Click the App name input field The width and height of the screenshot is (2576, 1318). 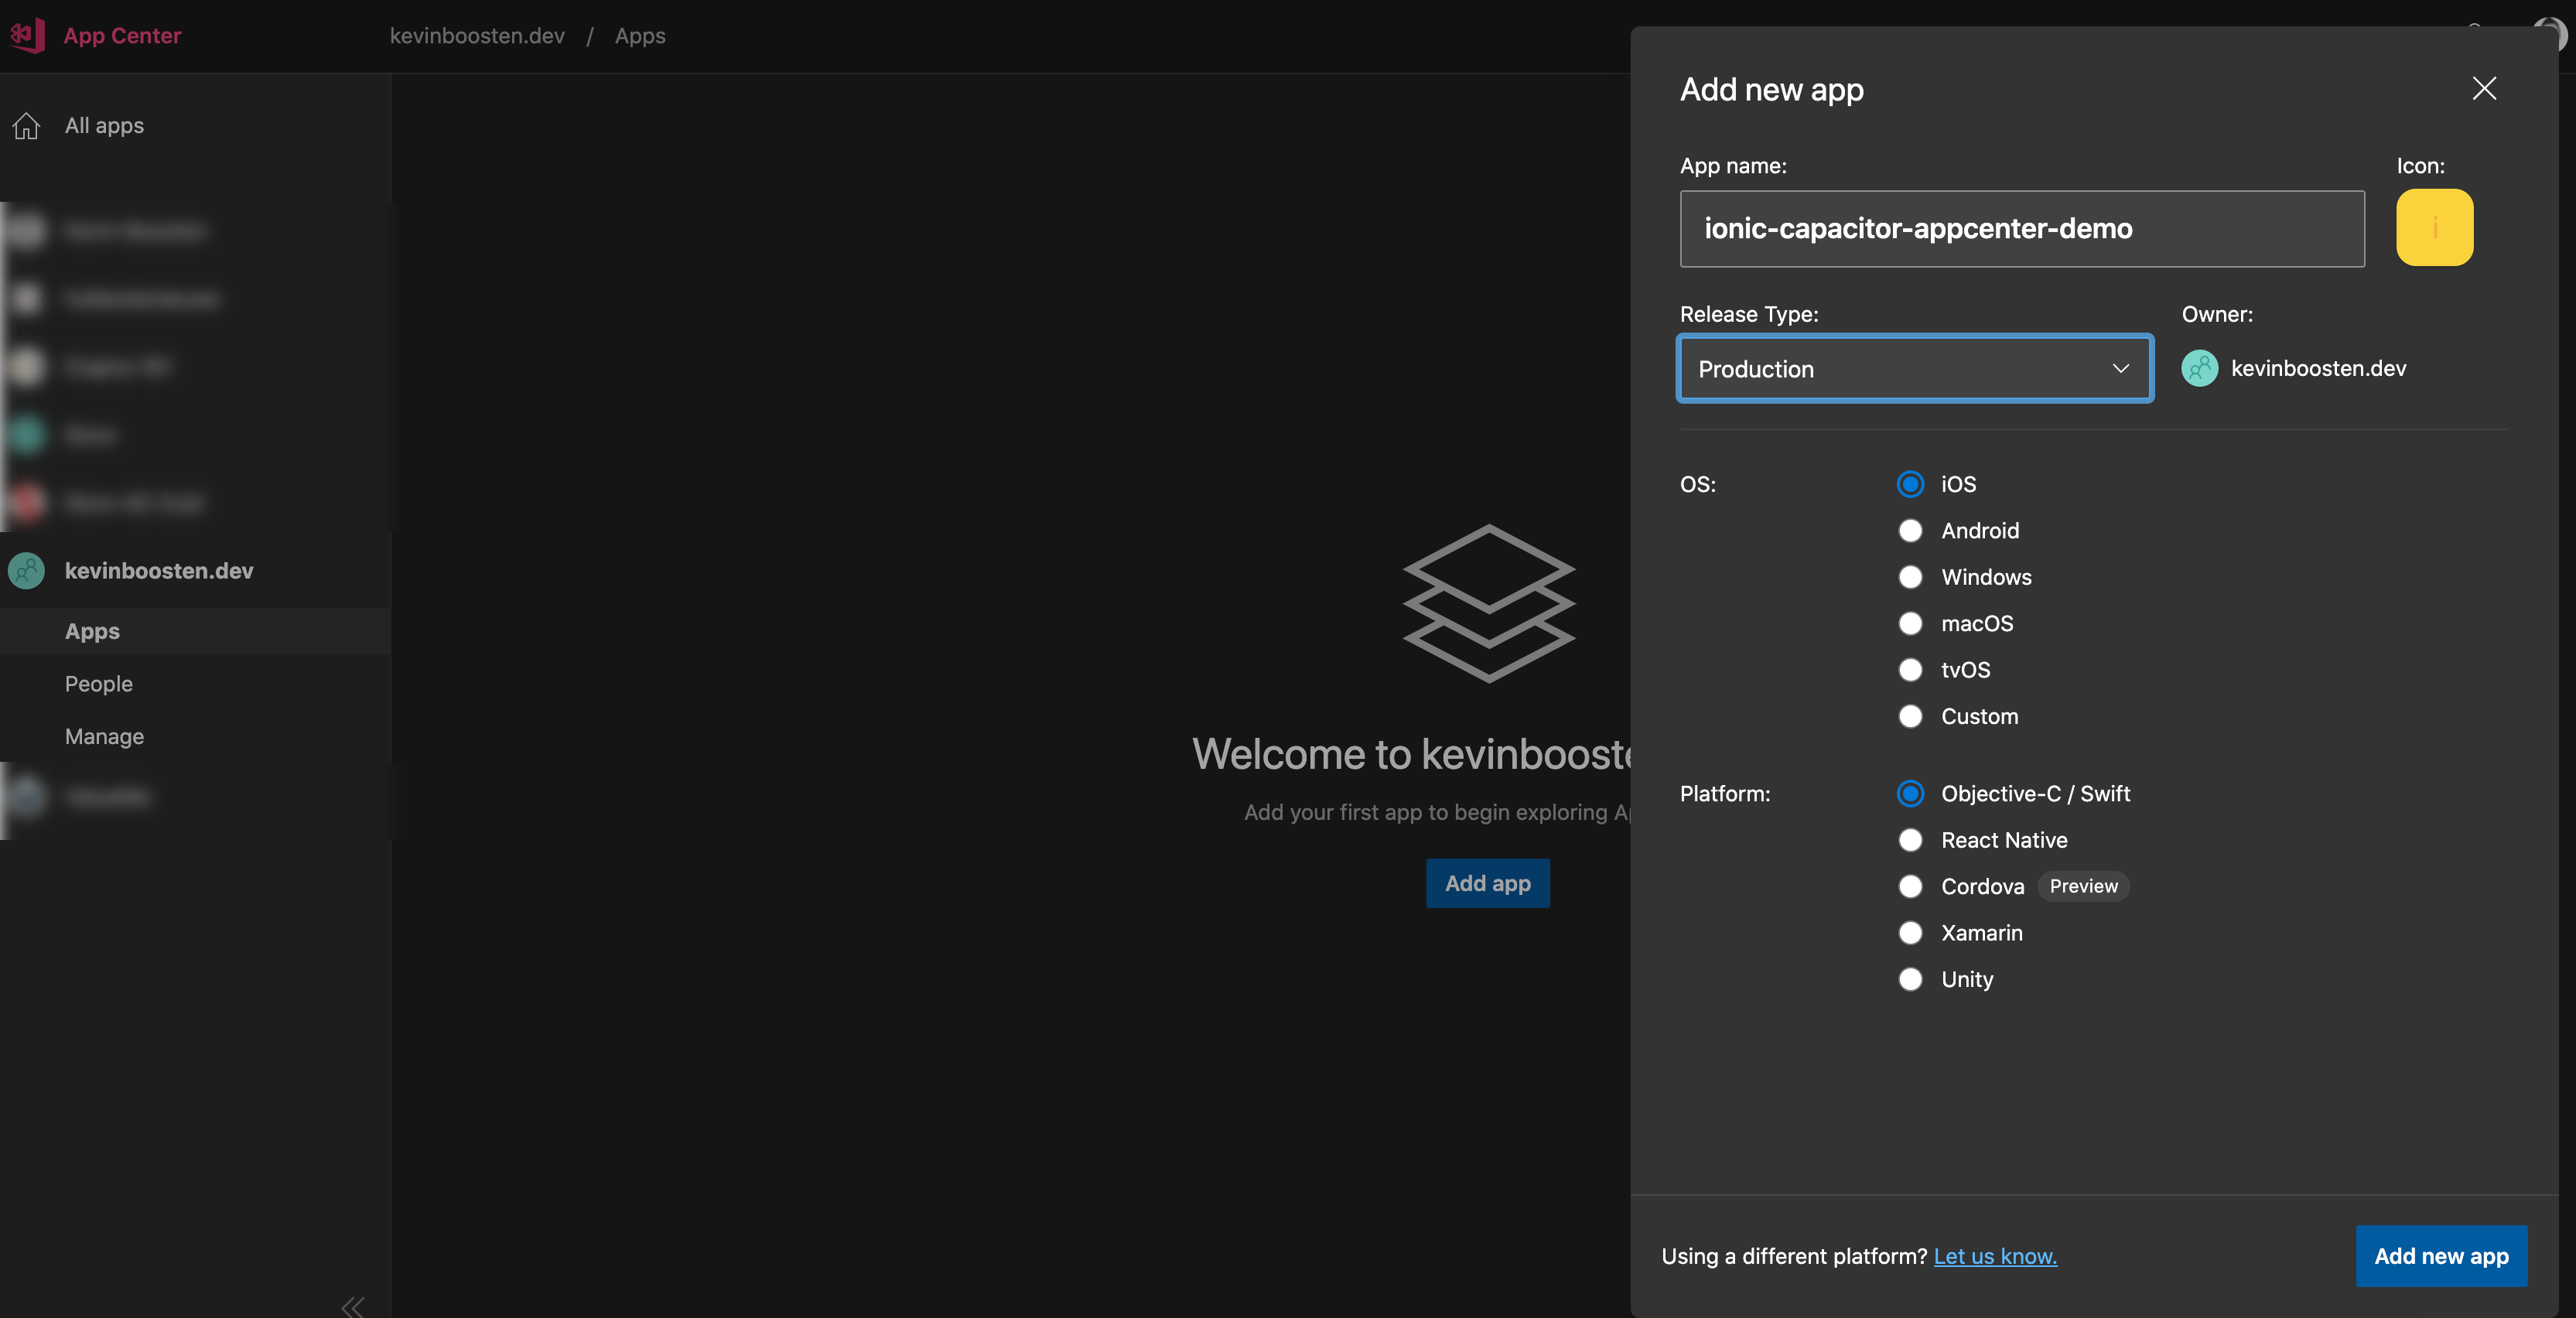pyautogui.click(x=2021, y=229)
